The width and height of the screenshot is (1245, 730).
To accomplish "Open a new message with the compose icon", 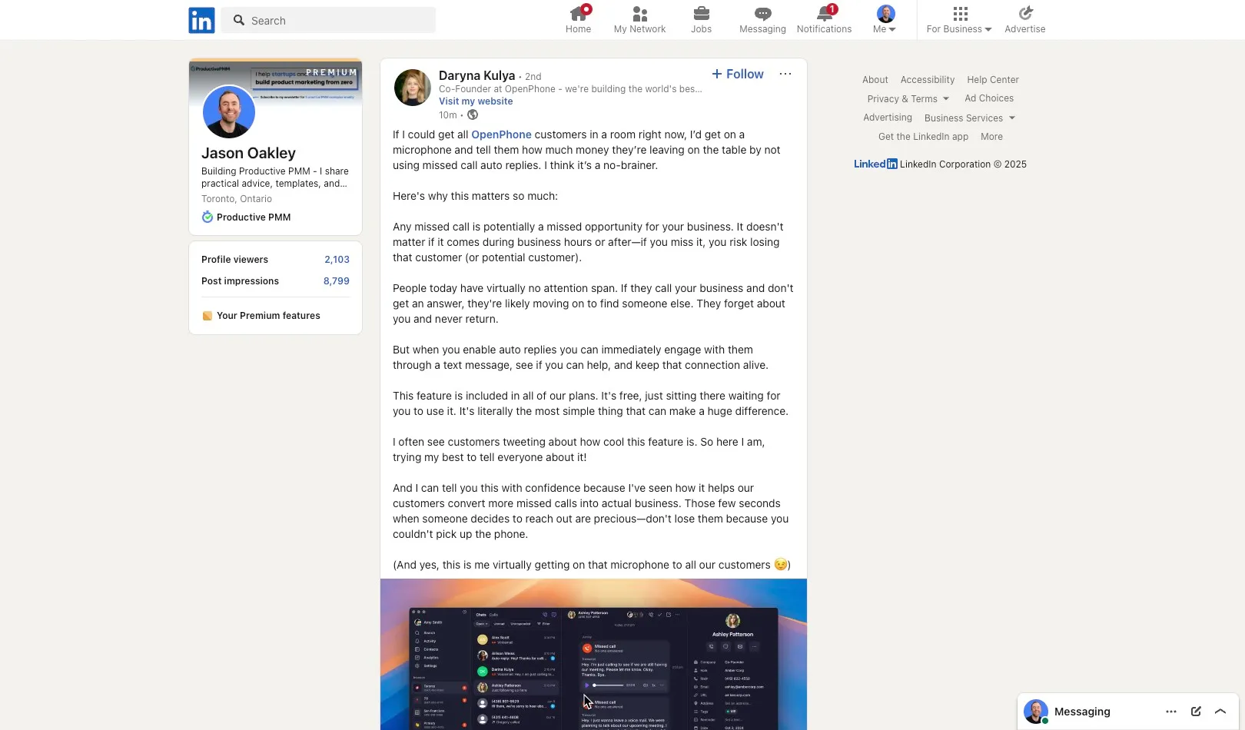I will 1195,712.
